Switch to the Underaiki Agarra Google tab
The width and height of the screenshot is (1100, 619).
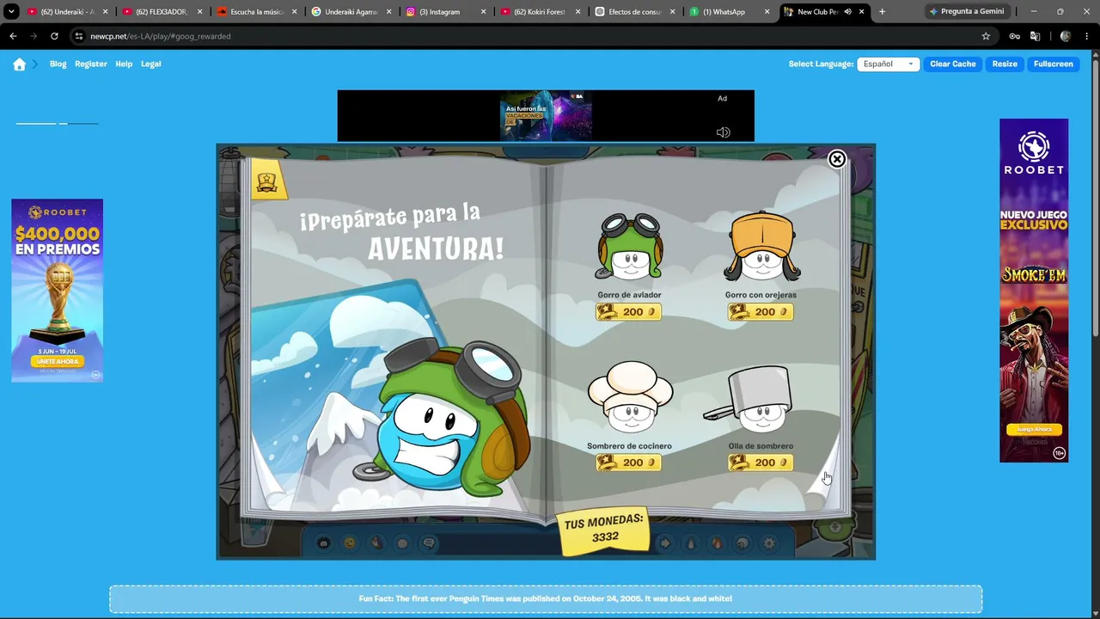(x=351, y=12)
